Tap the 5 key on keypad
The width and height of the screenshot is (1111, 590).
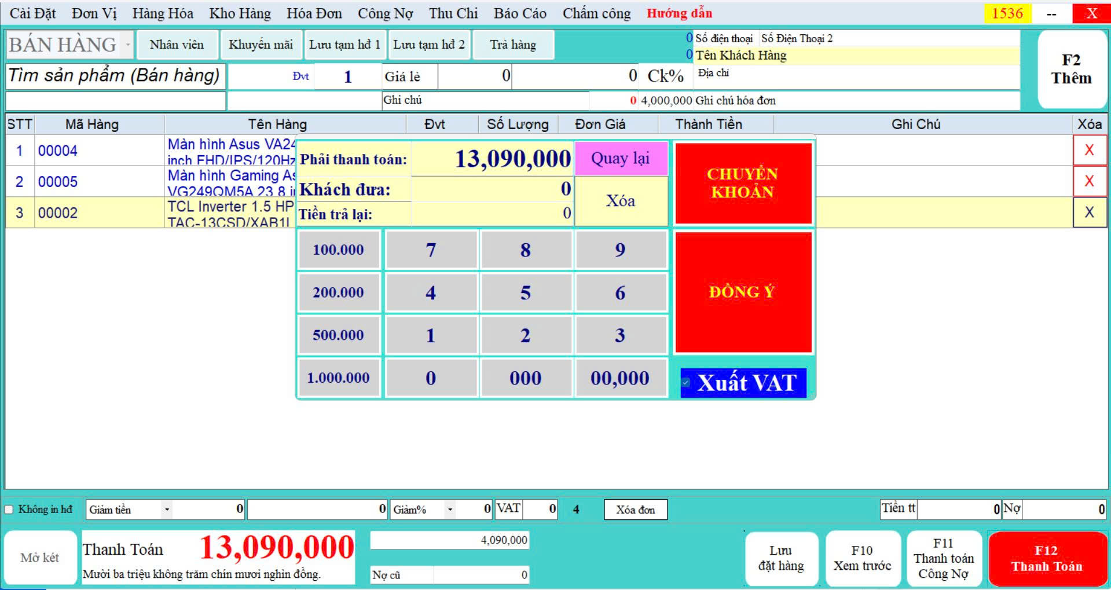coord(525,293)
